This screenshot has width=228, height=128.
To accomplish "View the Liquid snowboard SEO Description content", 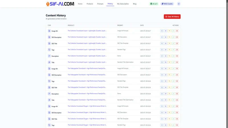I will click(166, 37).
